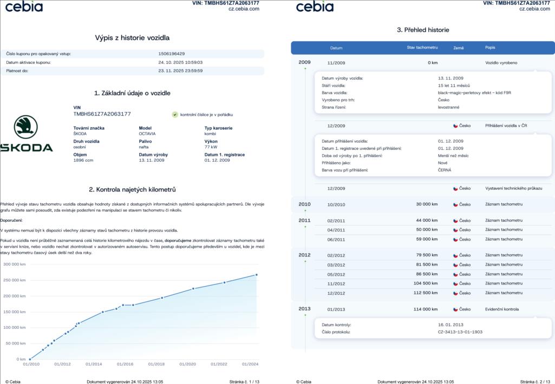Click the Cebia logo on page 2

[x=315, y=6]
